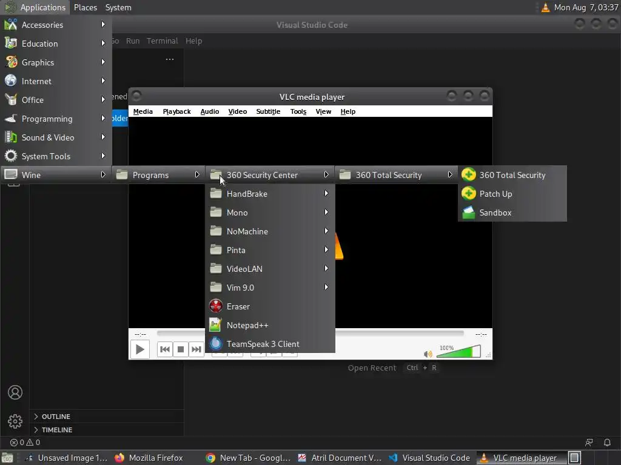Image resolution: width=621 pixels, height=465 pixels.
Task: Click VLC stop playback button
Action: (181, 349)
